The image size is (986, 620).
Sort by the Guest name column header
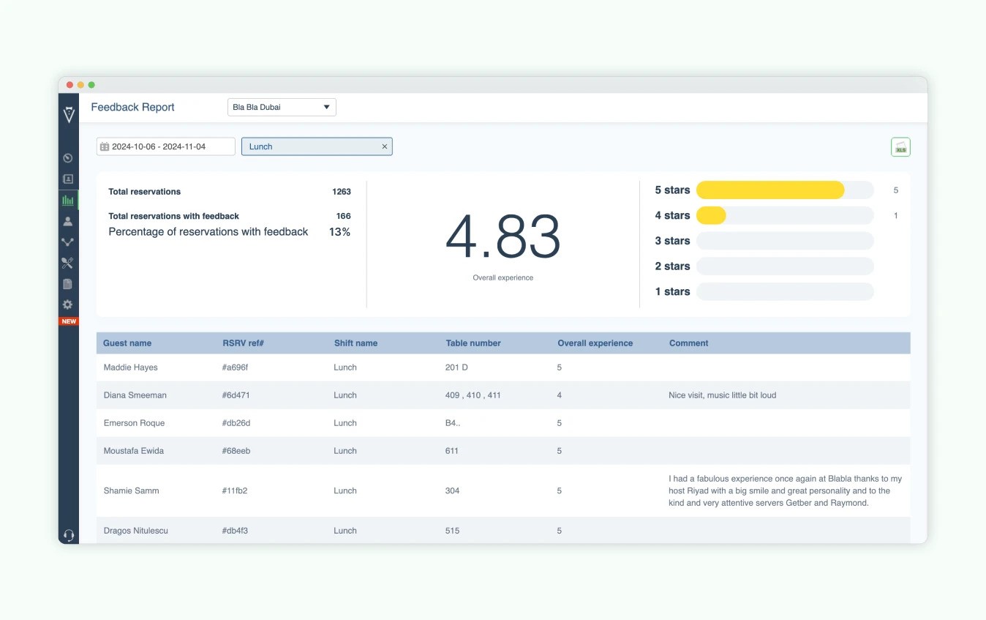[x=127, y=343]
